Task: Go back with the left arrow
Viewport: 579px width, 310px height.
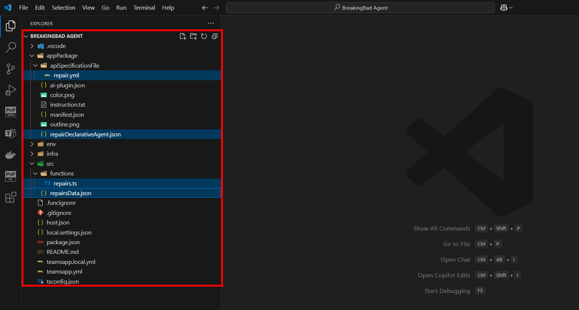Action: click(205, 7)
